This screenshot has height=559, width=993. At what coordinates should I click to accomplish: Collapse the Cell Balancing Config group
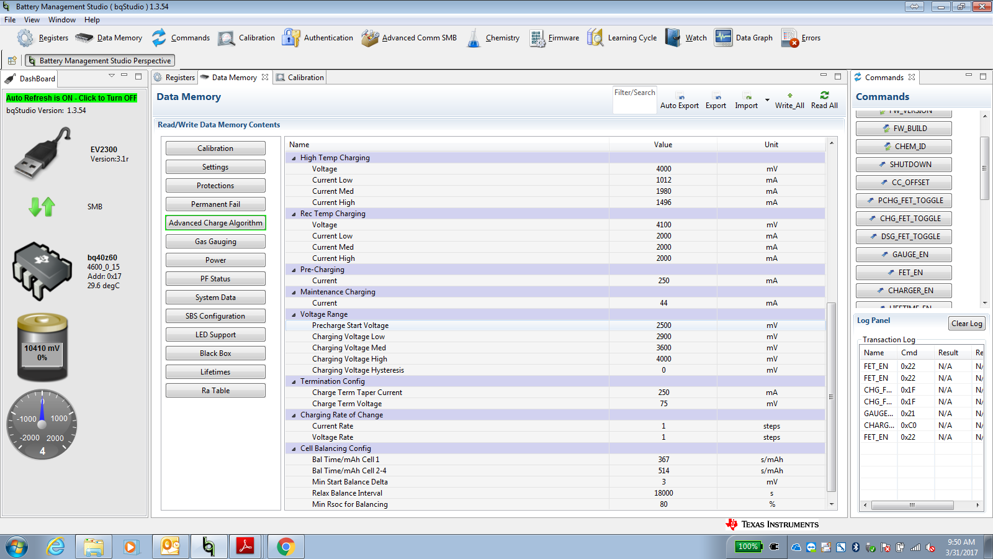pyautogui.click(x=294, y=448)
